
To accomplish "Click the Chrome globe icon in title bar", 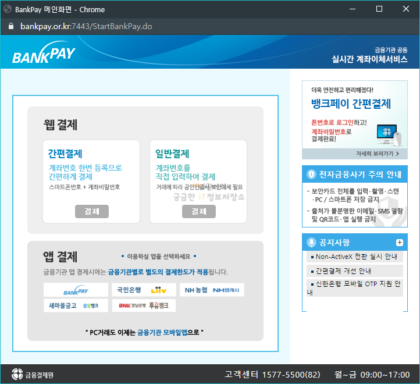I will [x=8, y=9].
